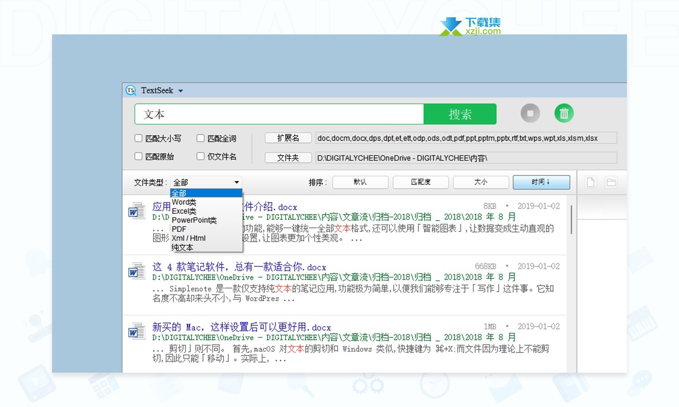
Task: Open the TextSeek title dropdown arrow
Action: (x=181, y=91)
